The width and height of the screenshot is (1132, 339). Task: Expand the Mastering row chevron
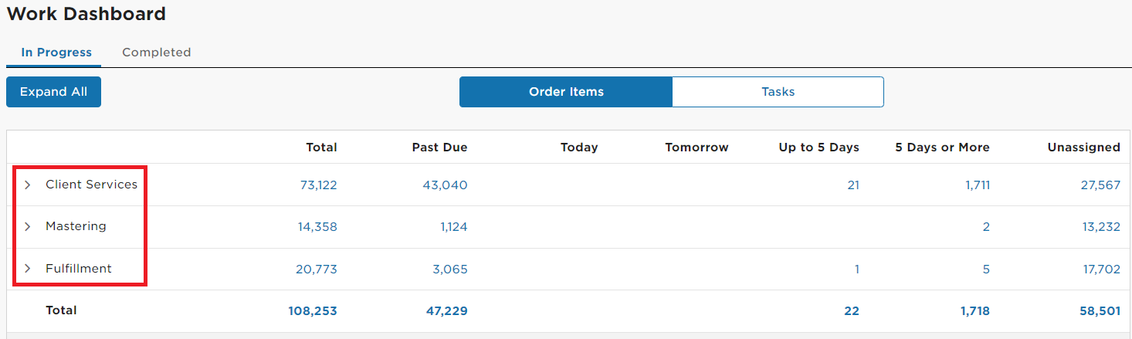point(27,226)
